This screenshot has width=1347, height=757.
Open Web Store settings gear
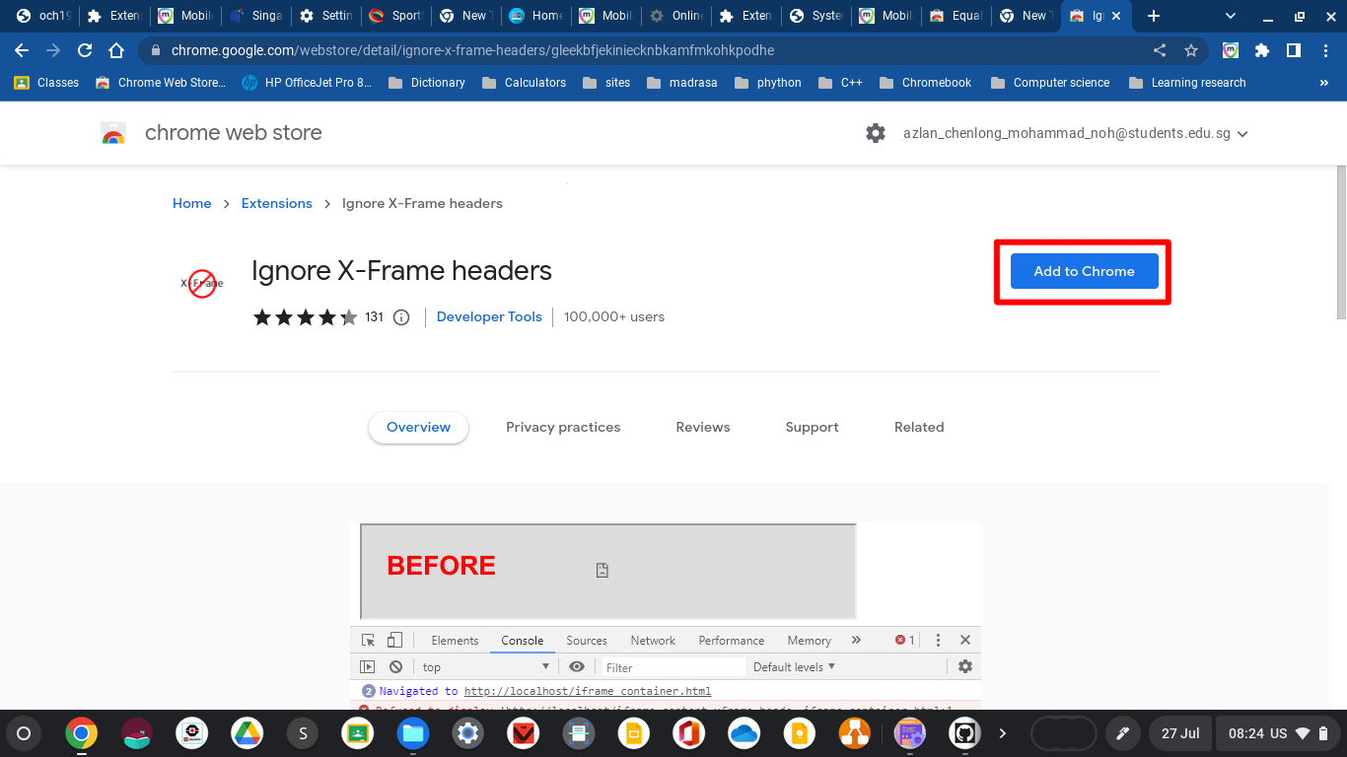click(x=876, y=133)
